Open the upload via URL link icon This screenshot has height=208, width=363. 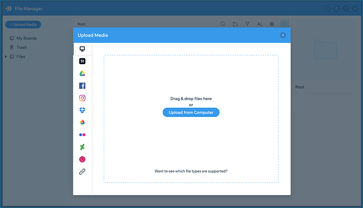(82, 171)
